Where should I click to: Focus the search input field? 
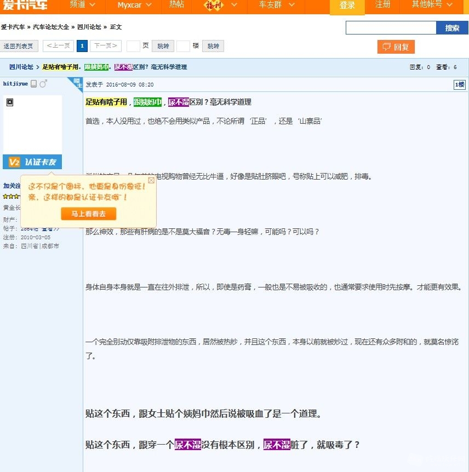(391, 28)
